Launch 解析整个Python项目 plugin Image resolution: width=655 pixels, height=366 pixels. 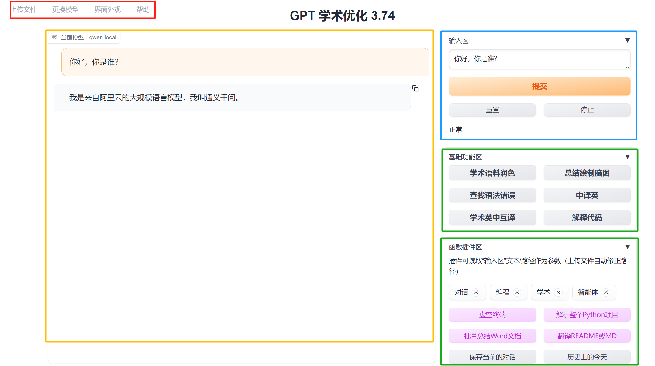coord(587,315)
